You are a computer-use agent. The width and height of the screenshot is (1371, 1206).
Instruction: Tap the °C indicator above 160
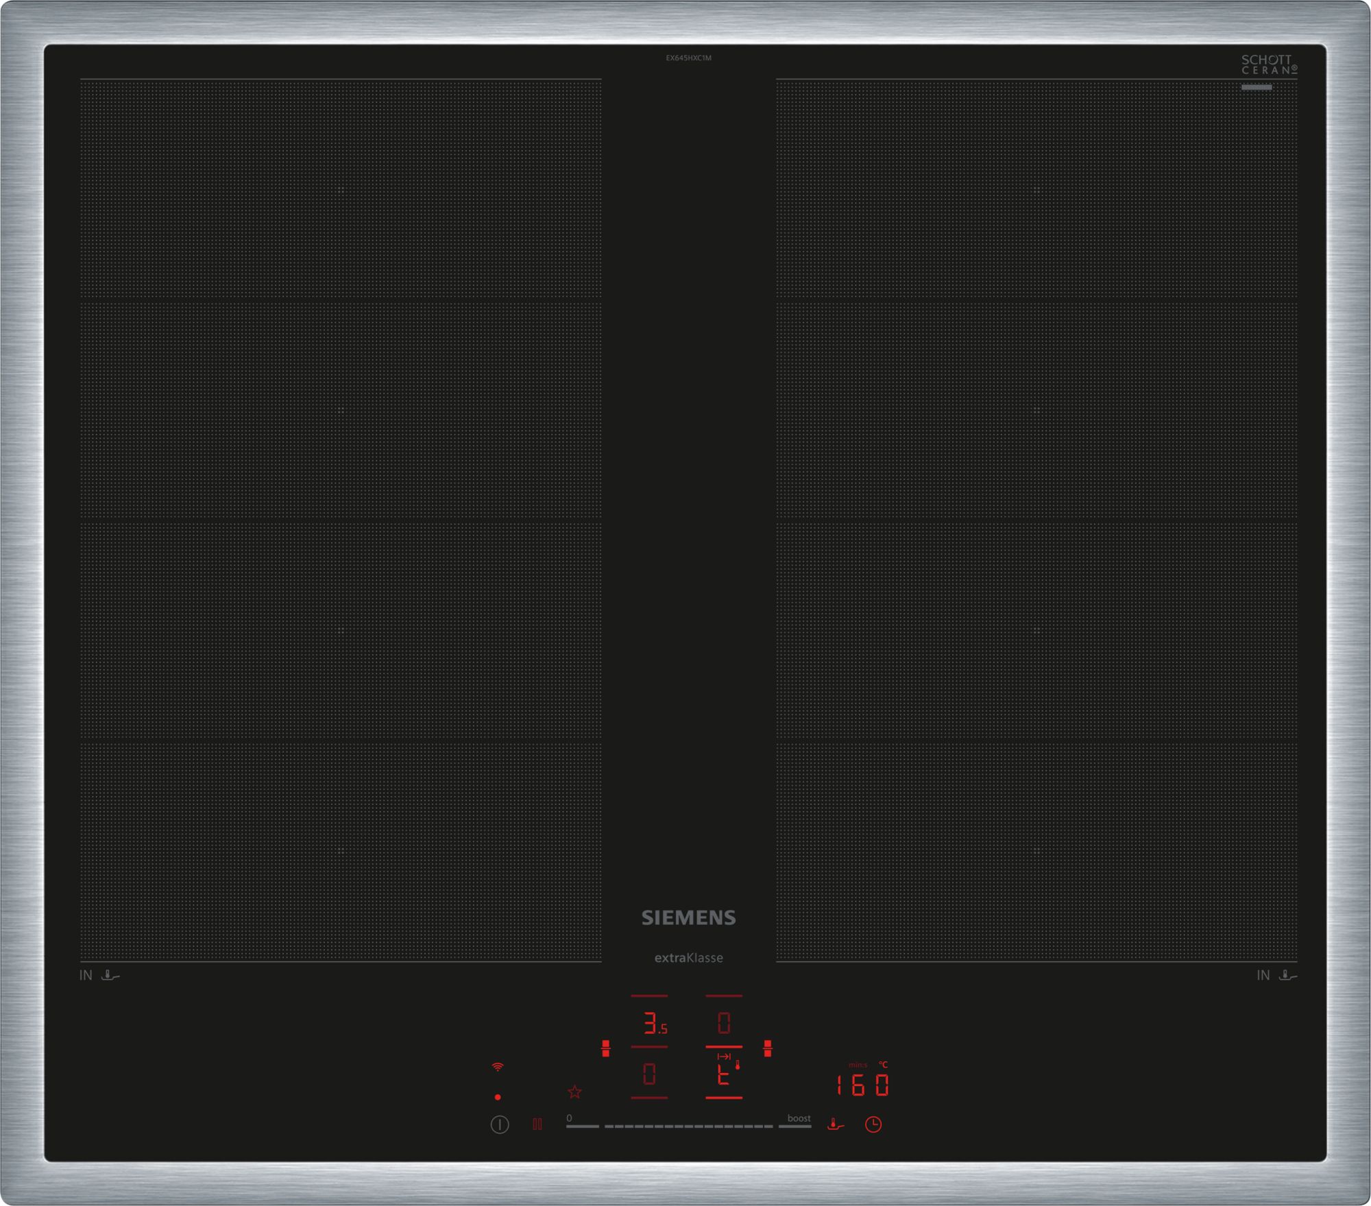(x=883, y=1065)
